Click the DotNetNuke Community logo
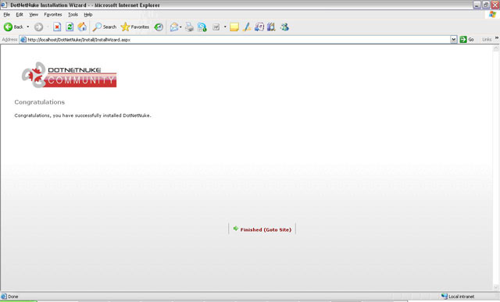This screenshot has width=500, height=302. (x=69, y=75)
